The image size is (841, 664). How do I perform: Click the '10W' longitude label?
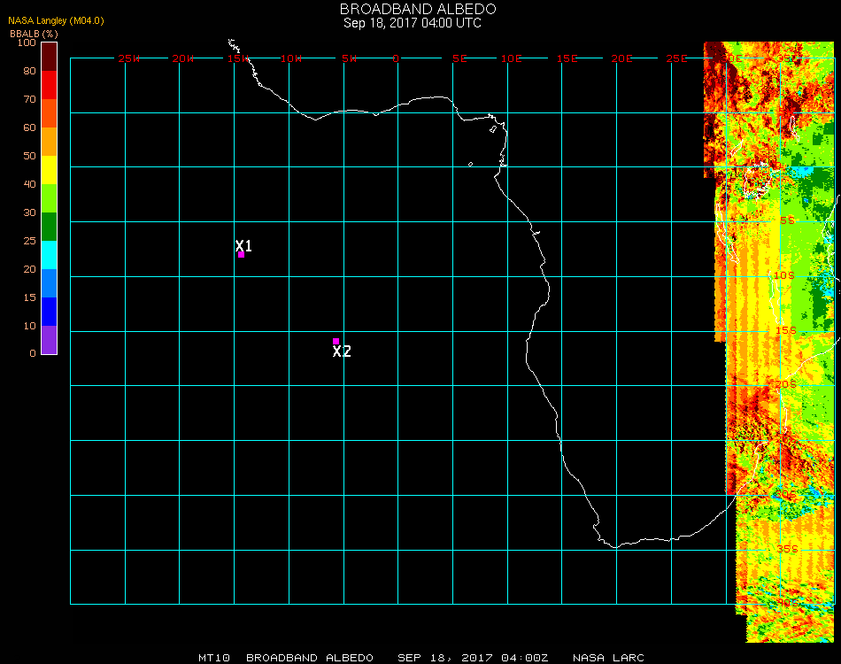click(x=291, y=58)
